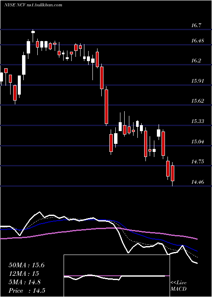
Task: Click the 50MA : 15.6 readout
Action: (x=26, y=265)
